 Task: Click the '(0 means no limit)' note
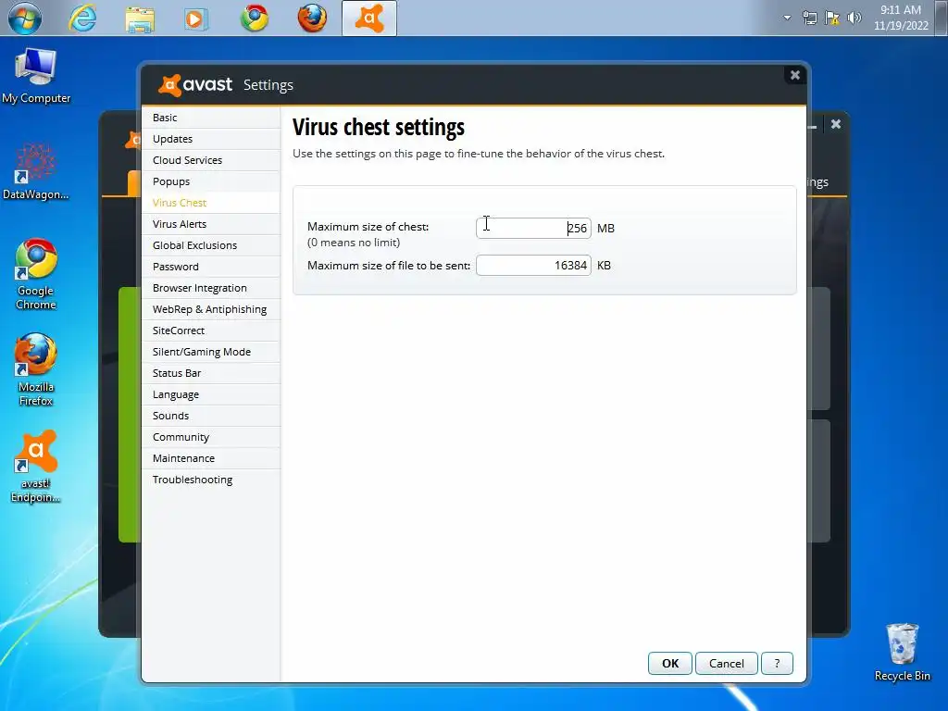point(354,243)
